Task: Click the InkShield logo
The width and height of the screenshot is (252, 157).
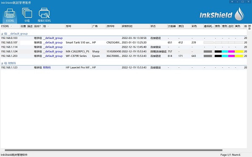Action: [222, 14]
